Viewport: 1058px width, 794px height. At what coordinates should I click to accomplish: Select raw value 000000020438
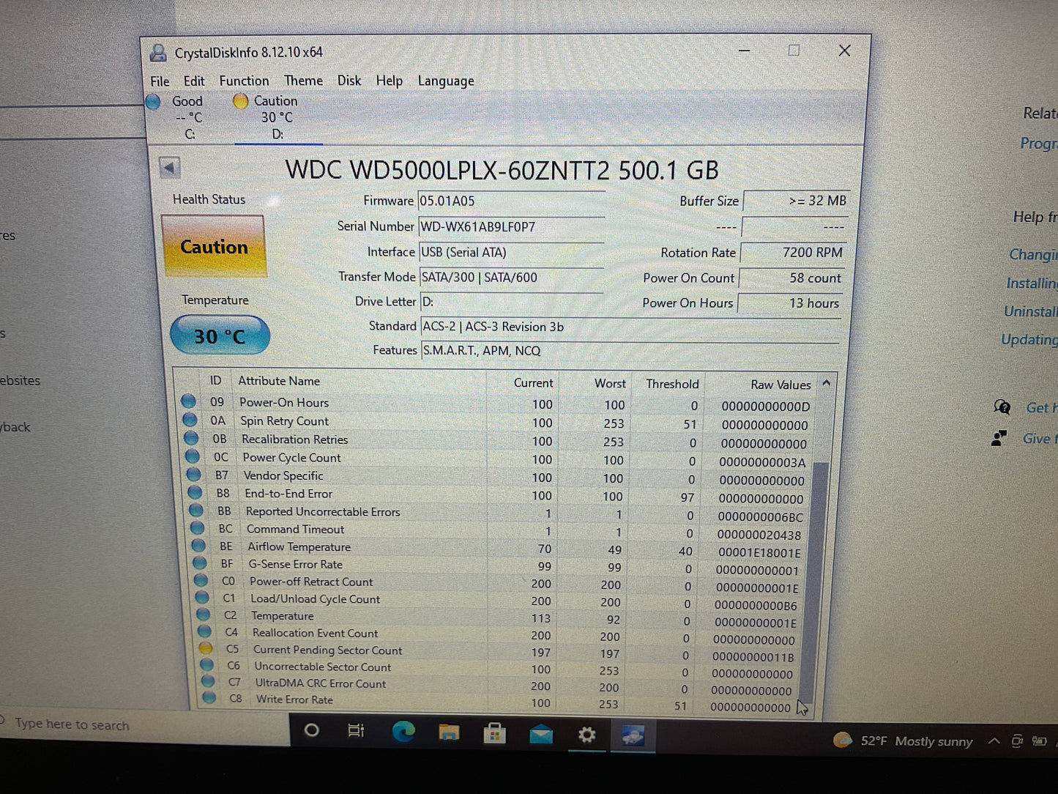click(x=759, y=535)
